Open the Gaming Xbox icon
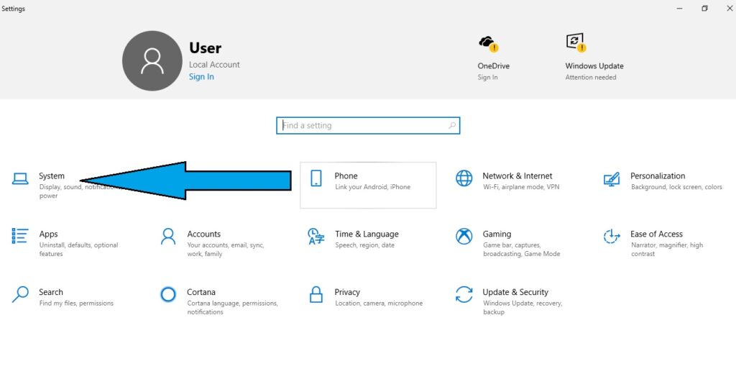Screen dimensions: 736x369 click(x=464, y=236)
